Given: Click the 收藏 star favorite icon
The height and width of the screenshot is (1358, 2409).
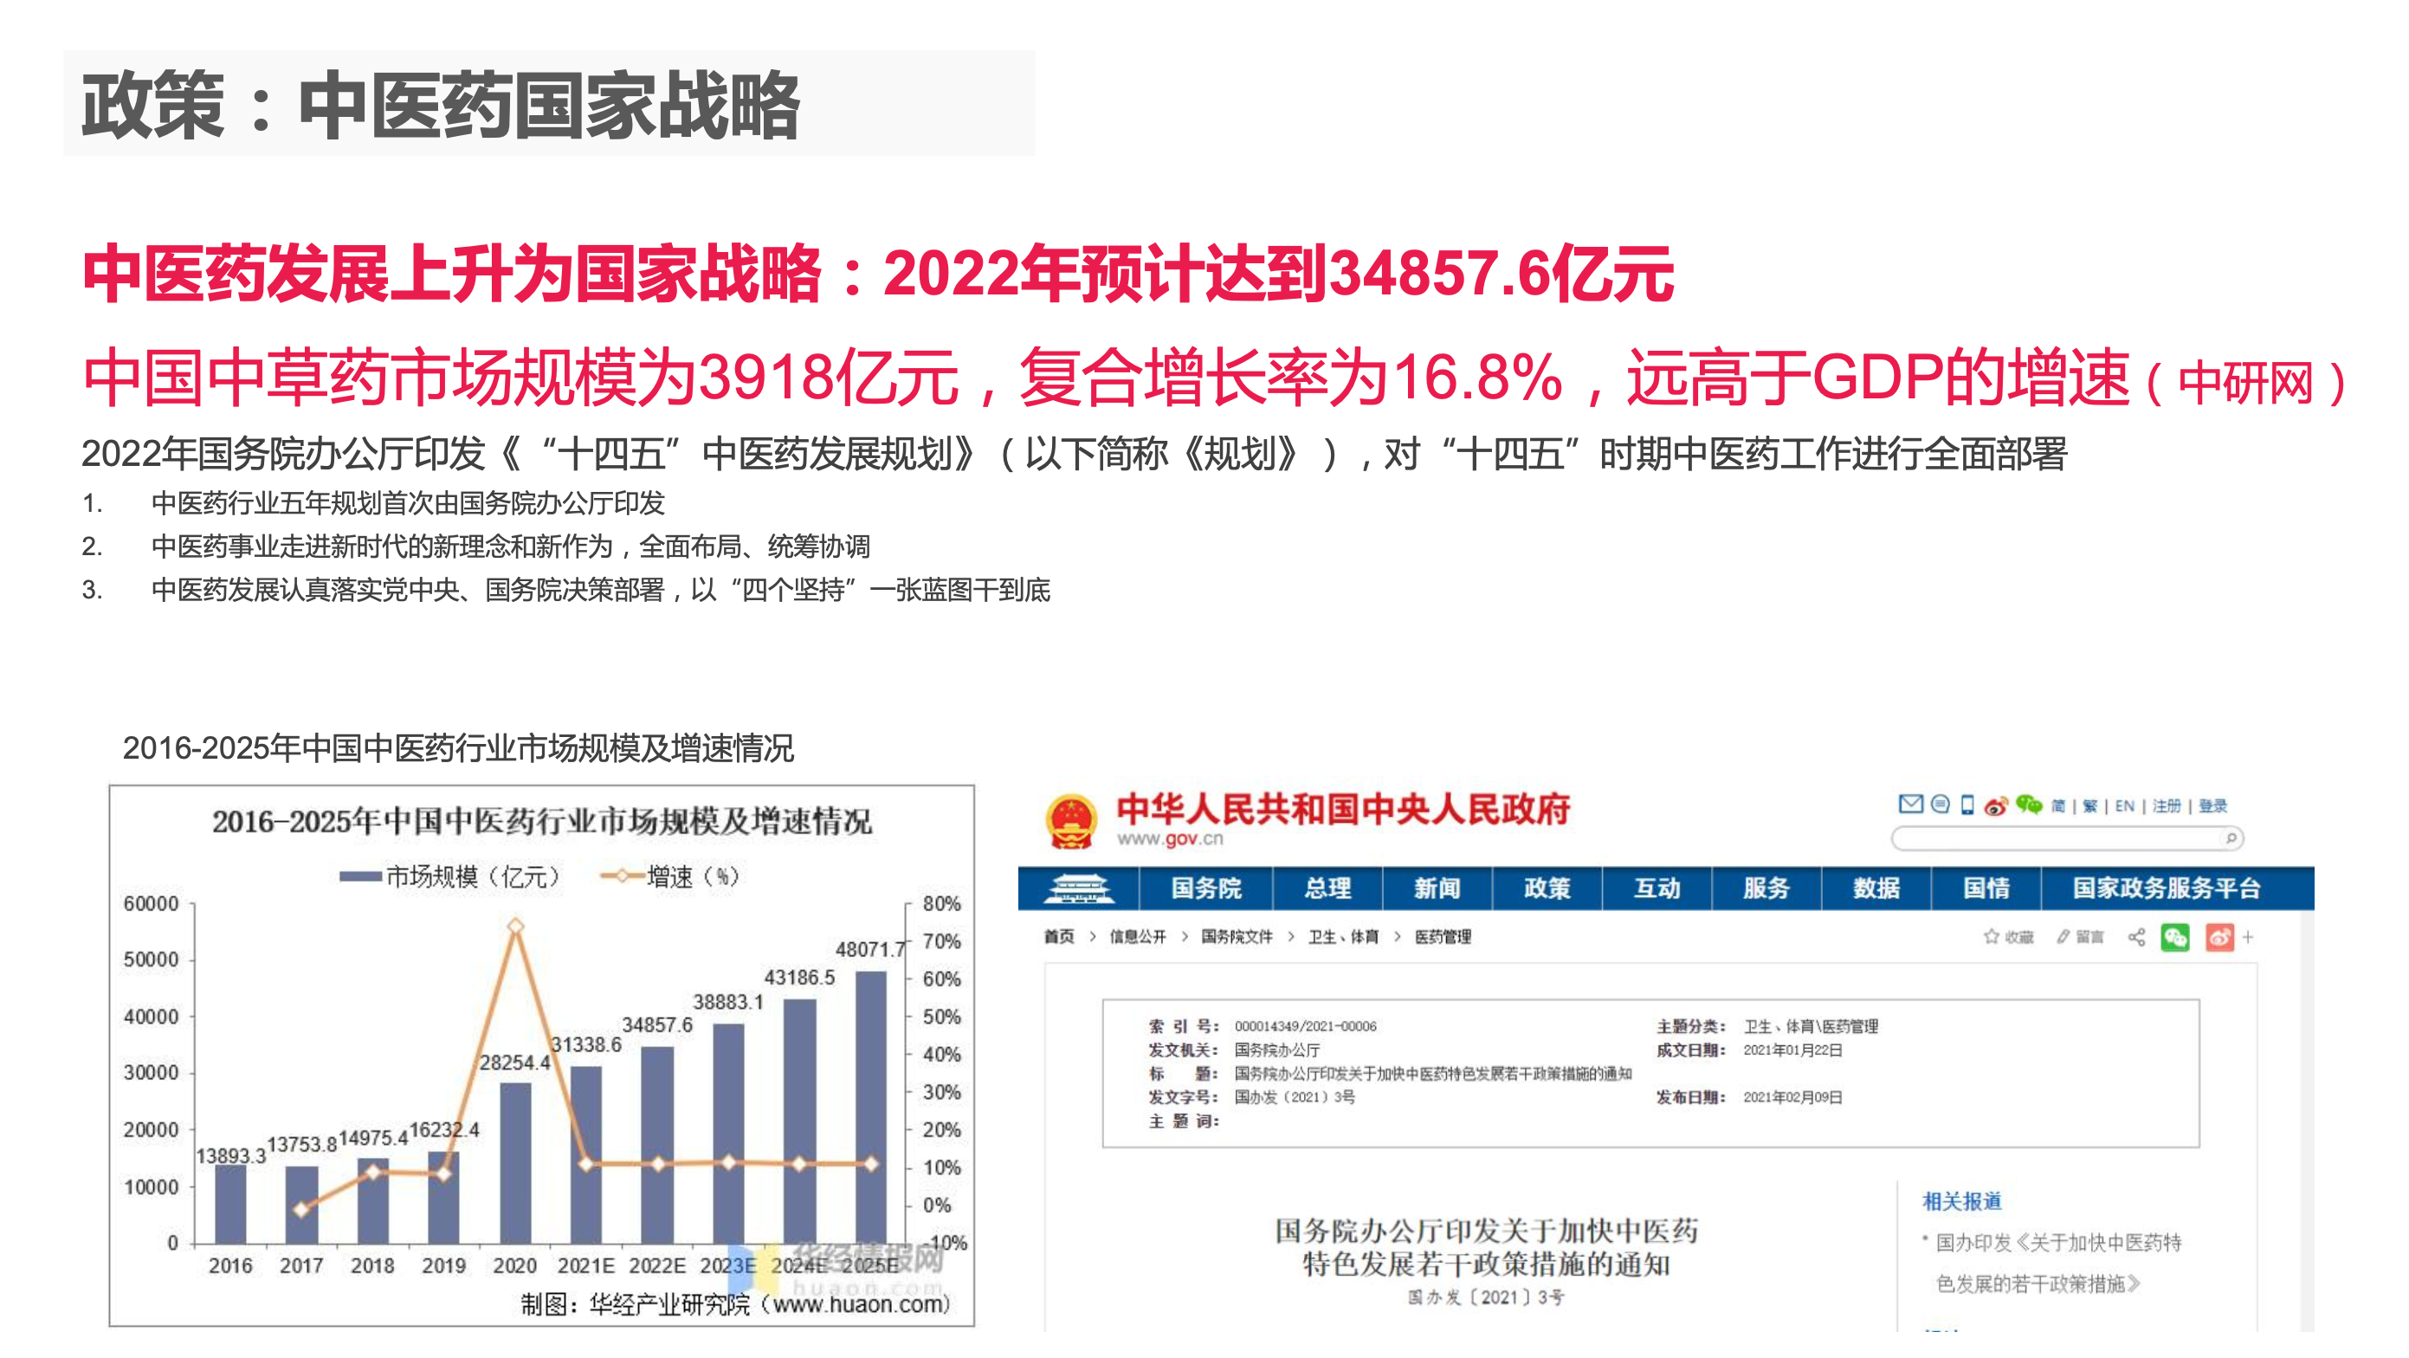Looking at the screenshot, I should pyautogui.click(x=1991, y=937).
